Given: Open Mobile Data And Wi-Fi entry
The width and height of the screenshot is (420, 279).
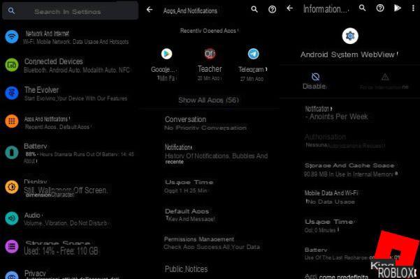Looking at the screenshot, I should [x=331, y=197].
